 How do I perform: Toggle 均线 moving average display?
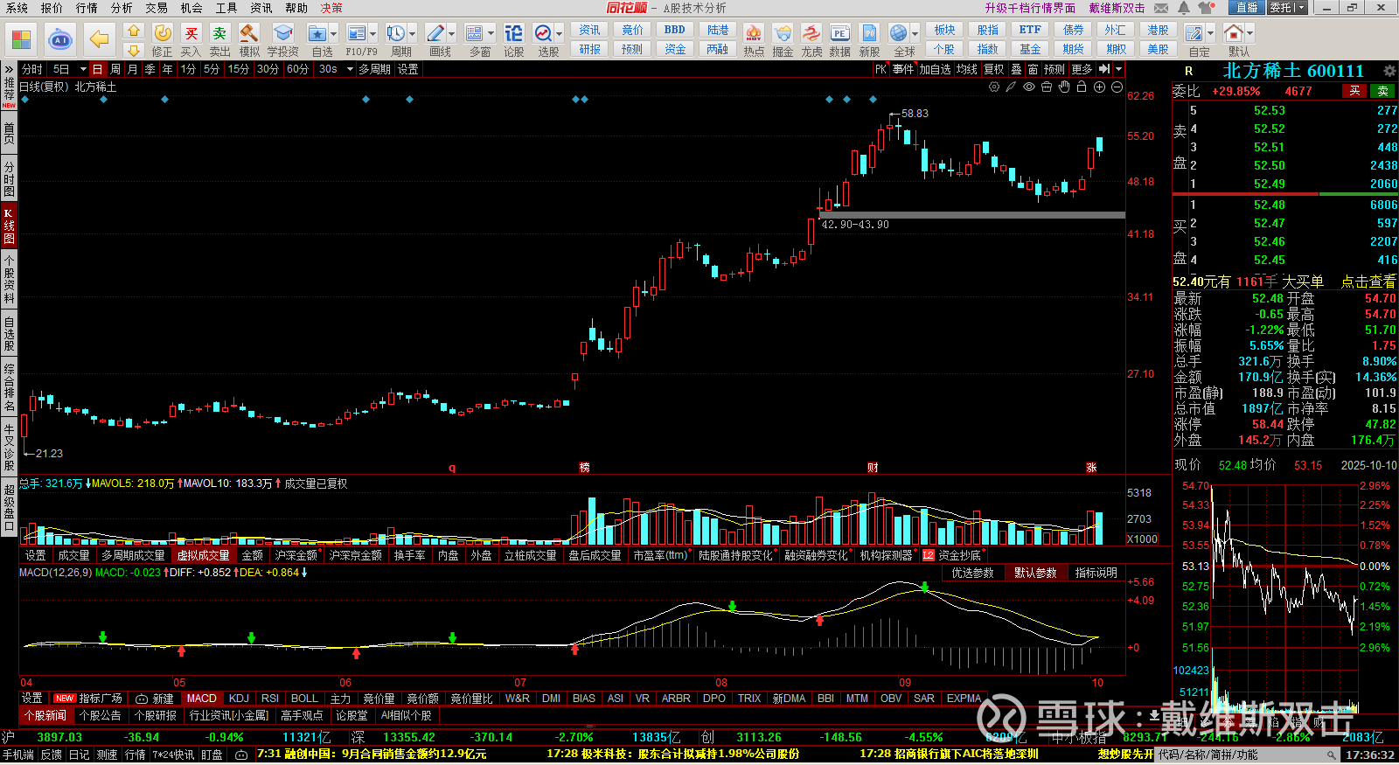(966, 69)
